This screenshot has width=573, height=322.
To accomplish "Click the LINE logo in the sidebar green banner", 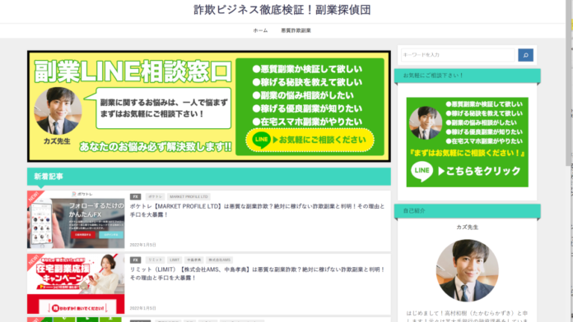I will pos(422,171).
